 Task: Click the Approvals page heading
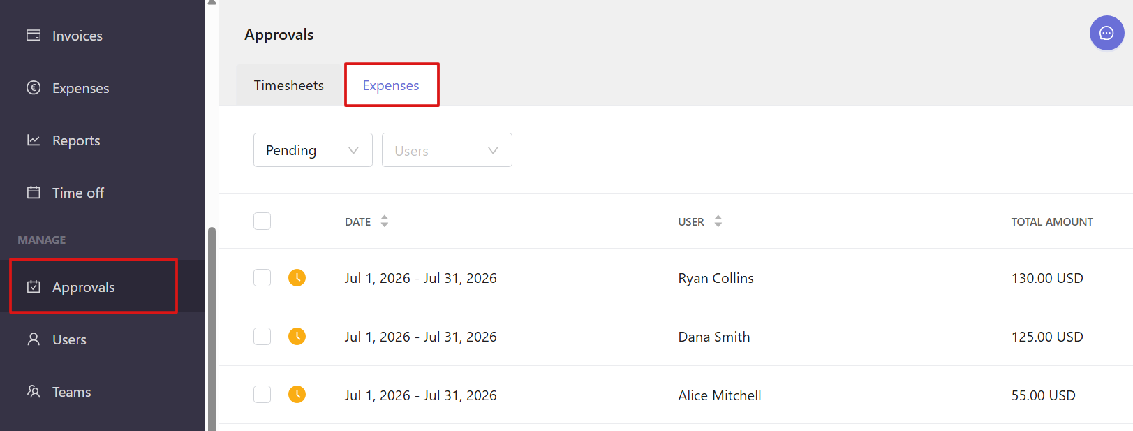point(279,35)
